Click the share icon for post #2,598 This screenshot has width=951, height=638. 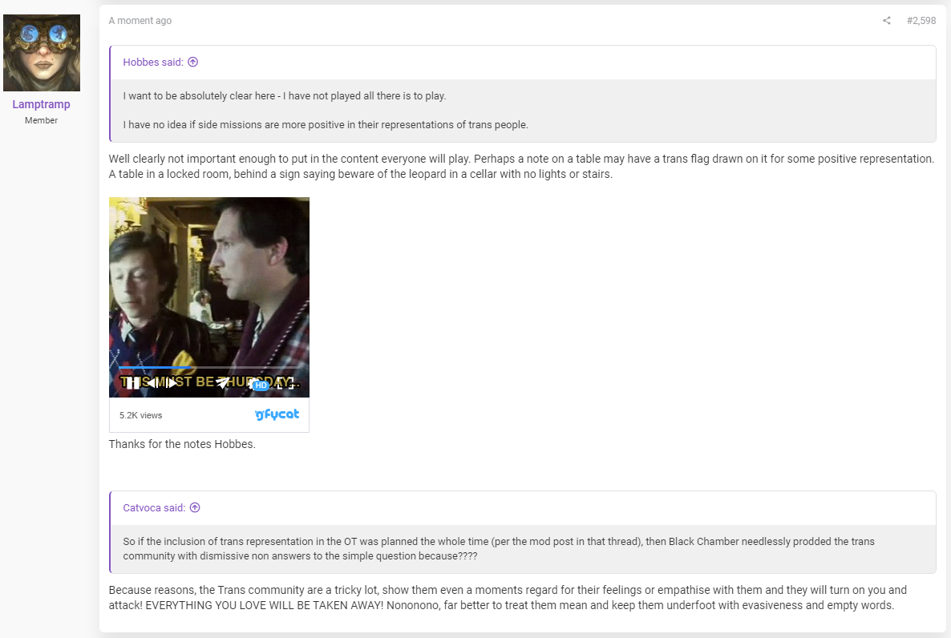pos(887,21)
